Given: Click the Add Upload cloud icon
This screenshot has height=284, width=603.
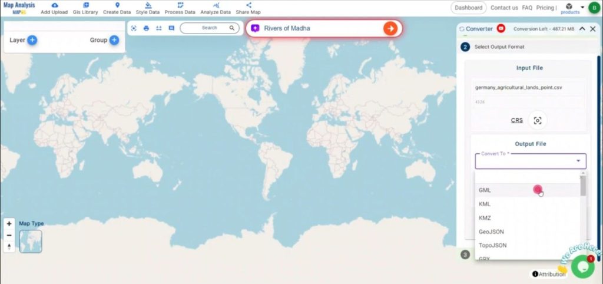Looking at the screenshot, I should (54, 5).
